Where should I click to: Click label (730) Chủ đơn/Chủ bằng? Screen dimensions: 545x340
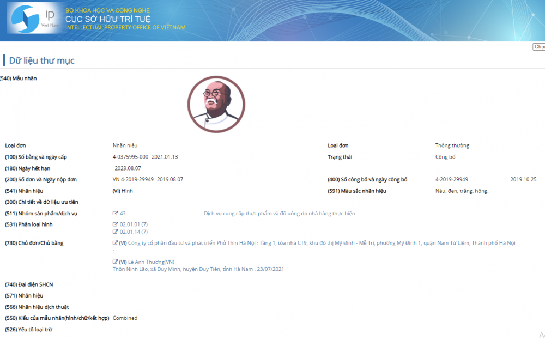[34, 242]
